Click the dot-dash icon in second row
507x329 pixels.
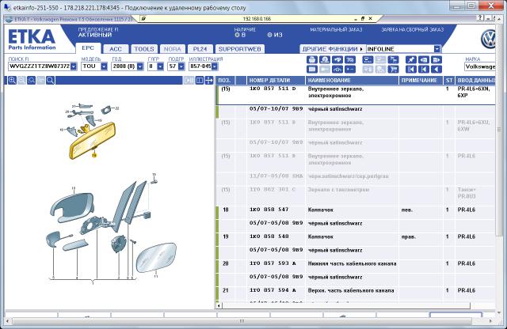[x=350, y=69]
